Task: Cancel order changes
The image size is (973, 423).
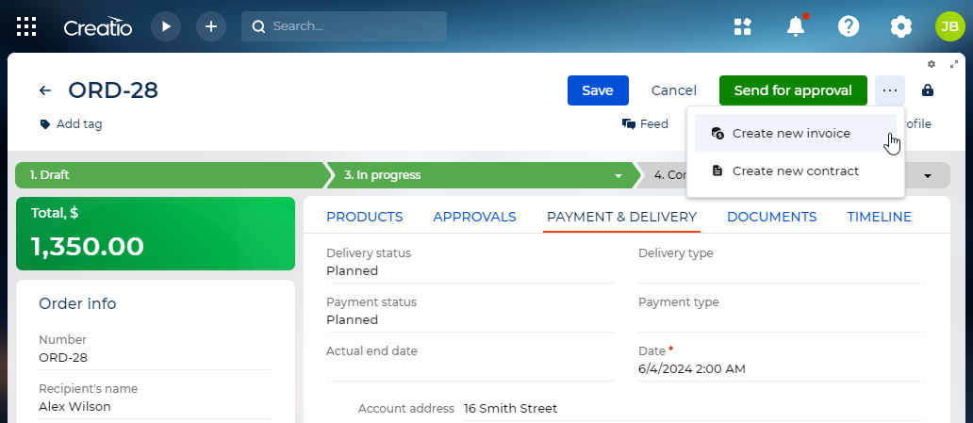Action: click(x=674, y=90)
